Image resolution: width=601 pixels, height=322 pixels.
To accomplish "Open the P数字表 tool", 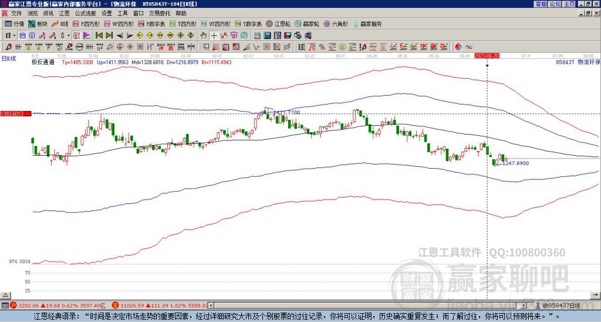I will click(x=152, y=24).
